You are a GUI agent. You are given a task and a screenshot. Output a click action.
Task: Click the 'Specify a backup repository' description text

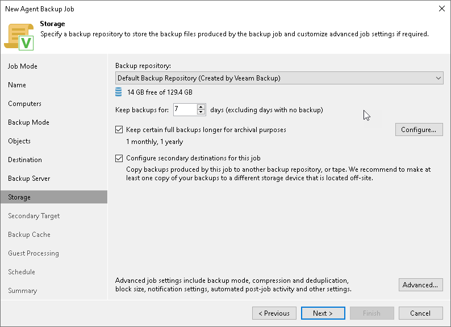[235, 34]
